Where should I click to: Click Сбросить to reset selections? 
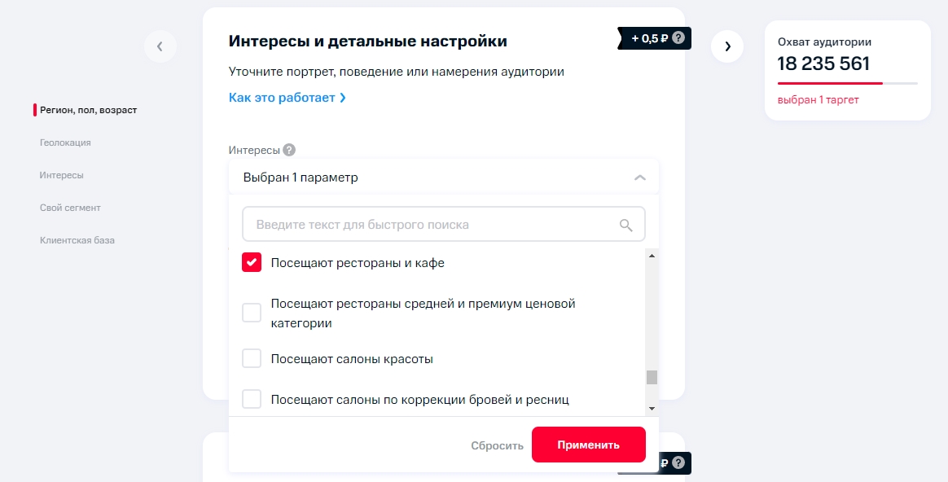pyautogui.click(x=497, y=445)
